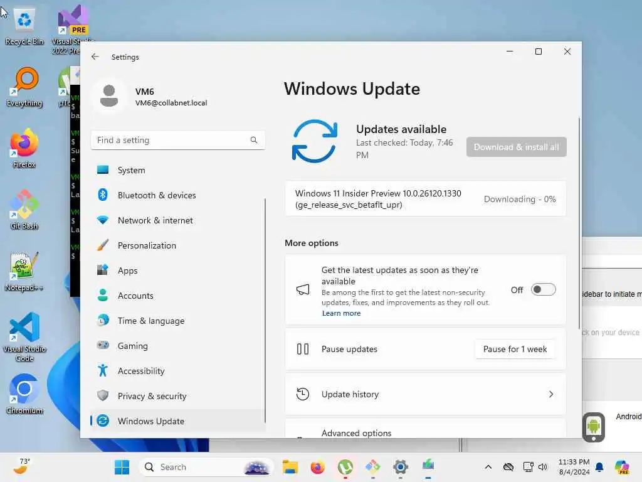This screenshot has width=642, height=482.
Task: Click the search magnifier in Find a setting
Action: [x=254, y=140]
